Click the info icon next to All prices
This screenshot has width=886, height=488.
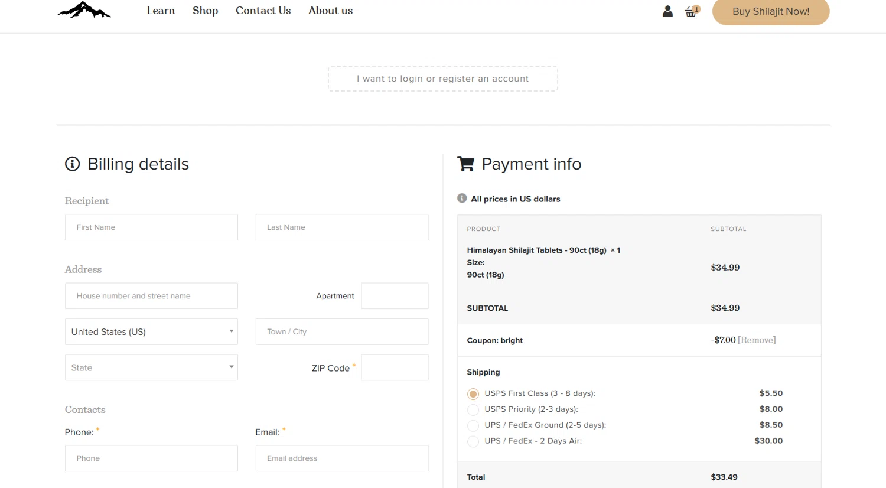[462, 199]
